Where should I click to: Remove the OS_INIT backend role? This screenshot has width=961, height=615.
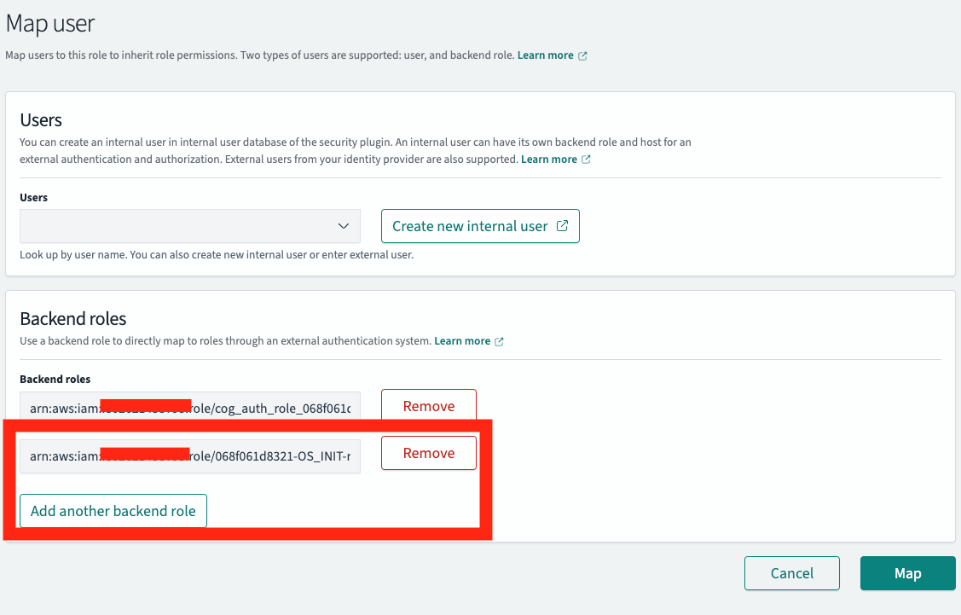(x=428, y=453)
